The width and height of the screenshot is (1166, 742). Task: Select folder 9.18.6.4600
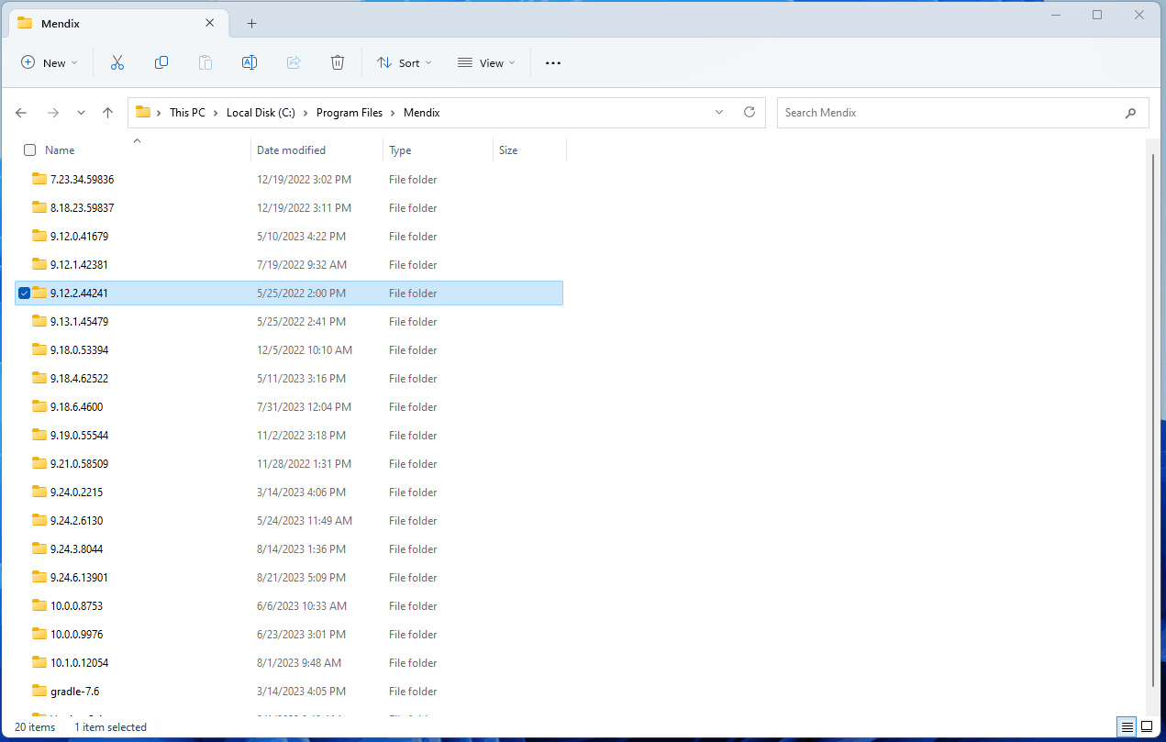[x=290, y=406]
